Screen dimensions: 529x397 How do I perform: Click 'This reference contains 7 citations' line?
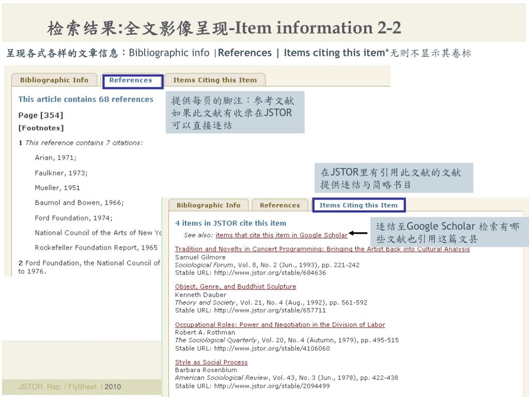tap(81, 143)
